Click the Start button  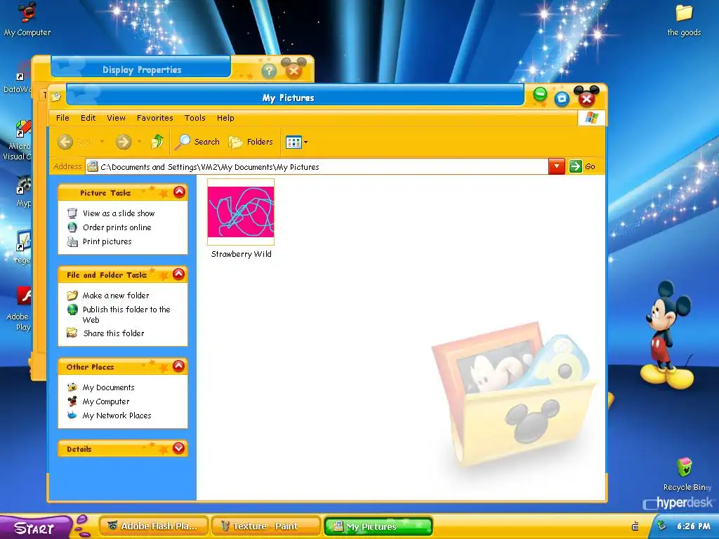36,527
